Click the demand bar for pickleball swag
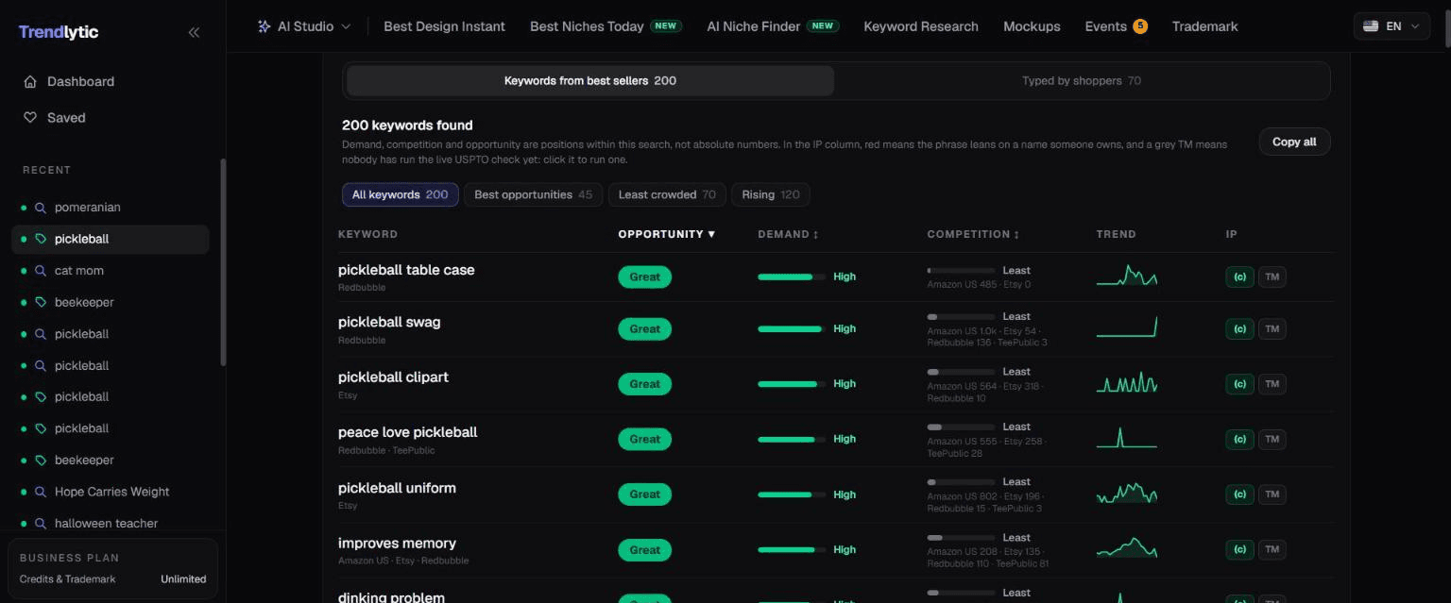The width and height of the screenshot is (1451, 603). point(792,329)
